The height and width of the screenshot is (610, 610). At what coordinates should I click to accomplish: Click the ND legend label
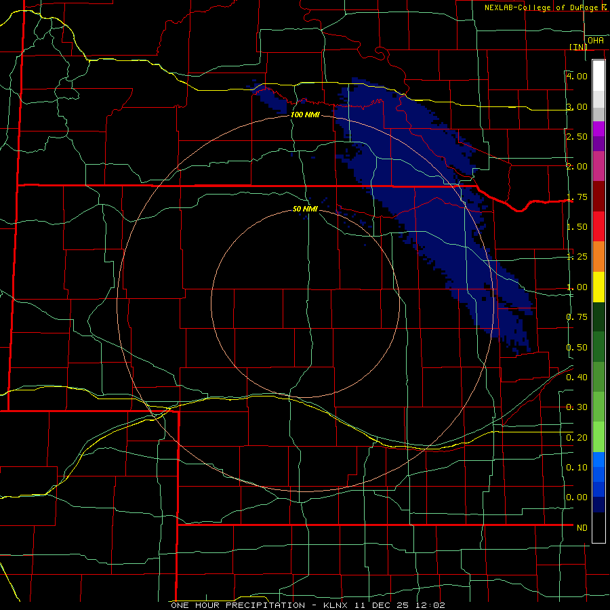[582, 527]
